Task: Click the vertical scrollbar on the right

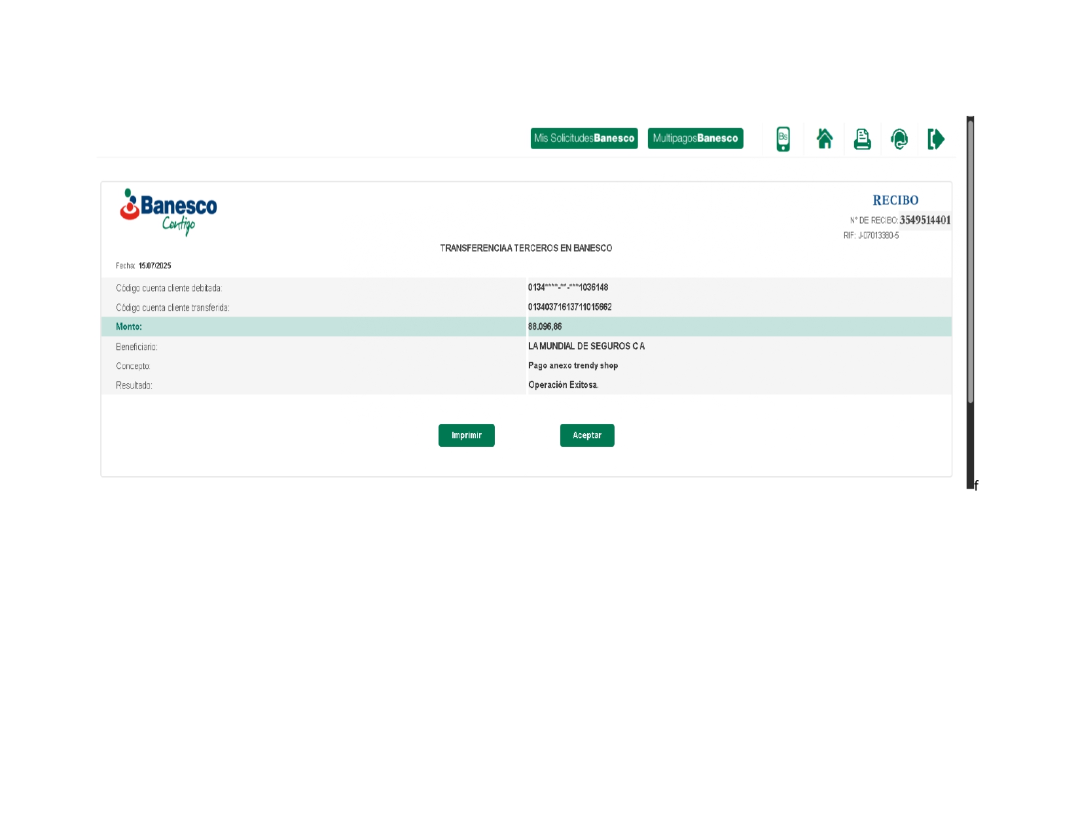Action: pyautogui.click(x=970, y=262)
